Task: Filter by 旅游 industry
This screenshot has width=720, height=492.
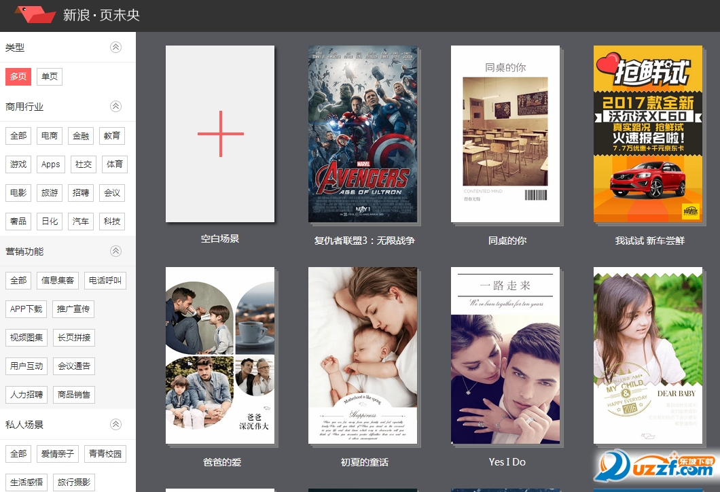Action: 50,193
